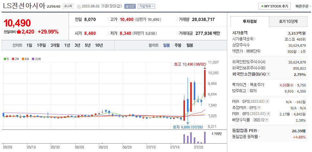Select the 3개월 line chart period
The image size is (312, 152).
pyautogui.click(x=55, y=45)
